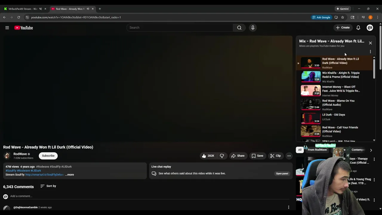Click the Gemini button in title bar
The image size is (382, 215).
pos(343,9)
